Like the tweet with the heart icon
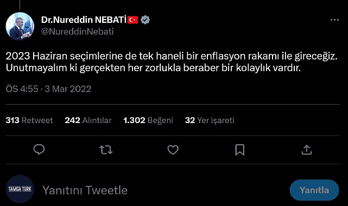Screen dimensions: 348x206 [173, 150]
